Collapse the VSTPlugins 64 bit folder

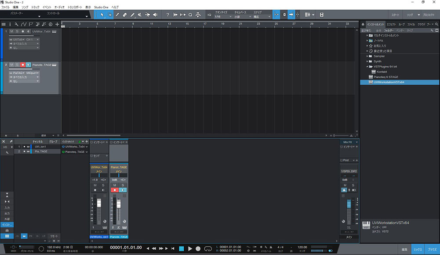point(367,67)
